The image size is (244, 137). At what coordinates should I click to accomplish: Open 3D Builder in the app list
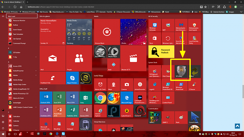click(x=22, y=53)
